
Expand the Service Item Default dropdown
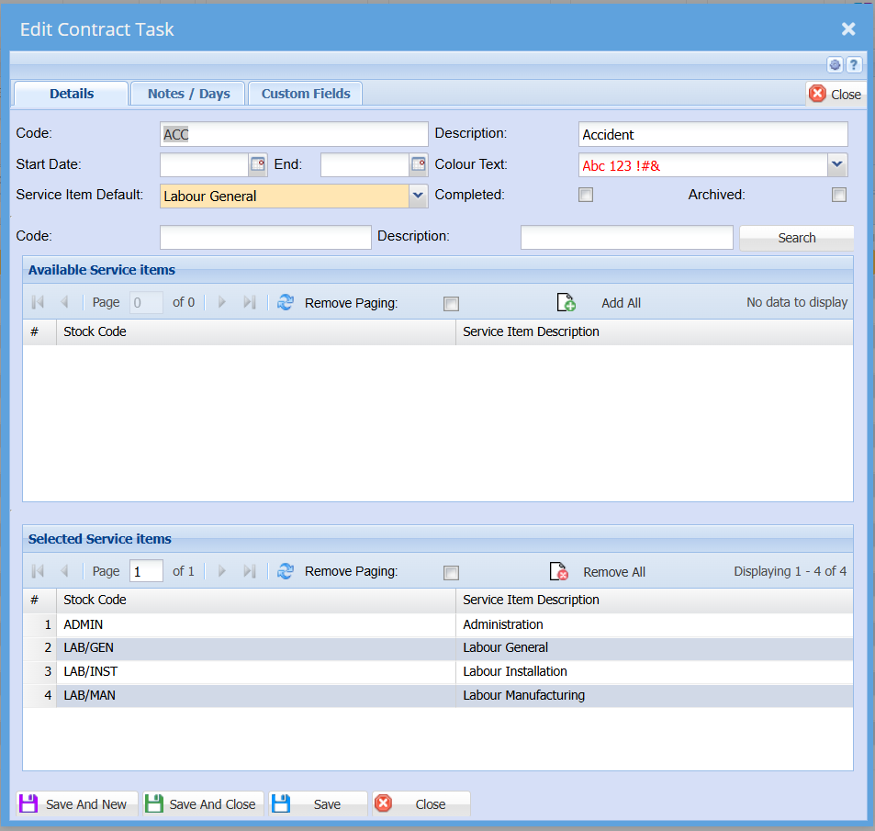click(x=418, y=196)
